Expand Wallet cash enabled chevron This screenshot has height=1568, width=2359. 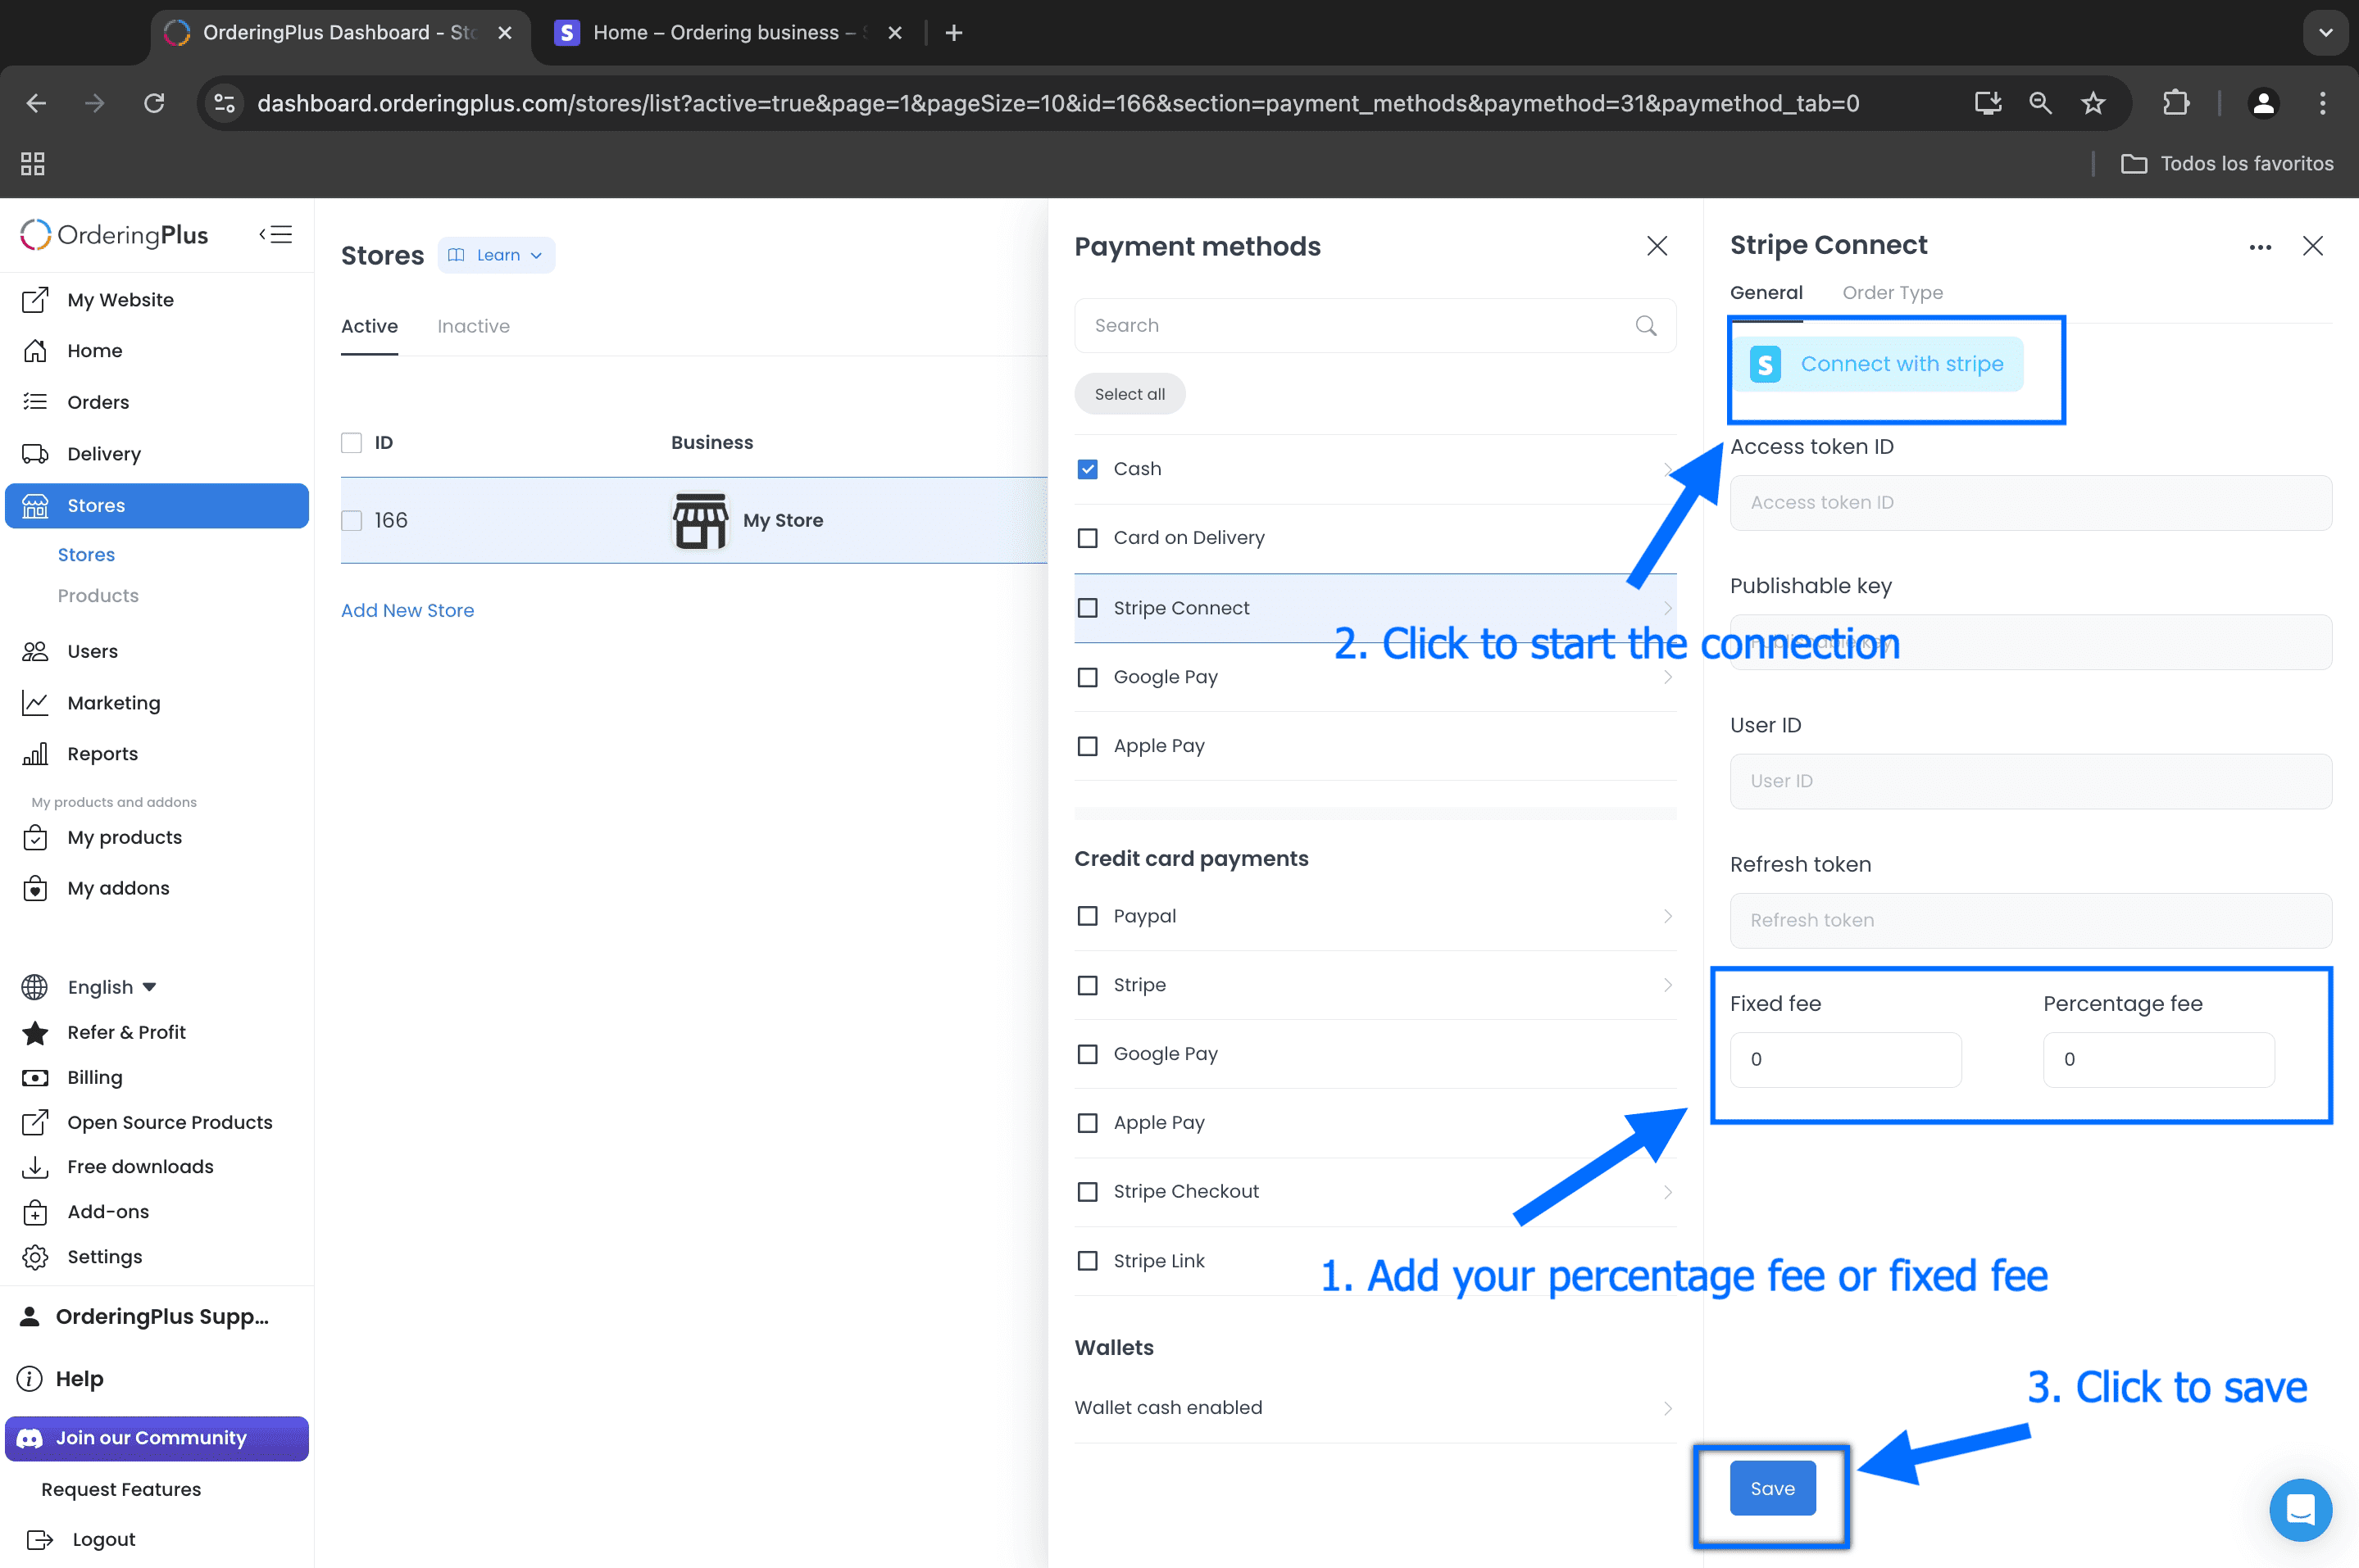(1668, 1408)
